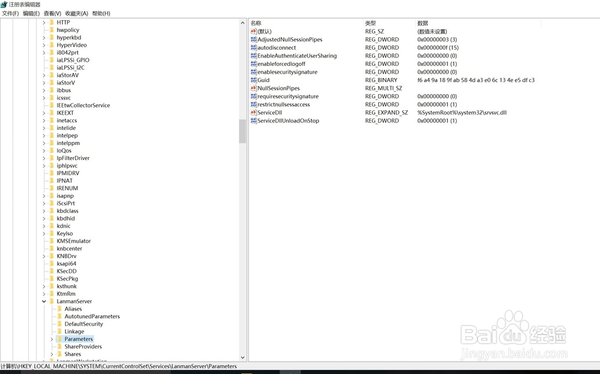Click the (默认) value icon

tap(253, 31)
